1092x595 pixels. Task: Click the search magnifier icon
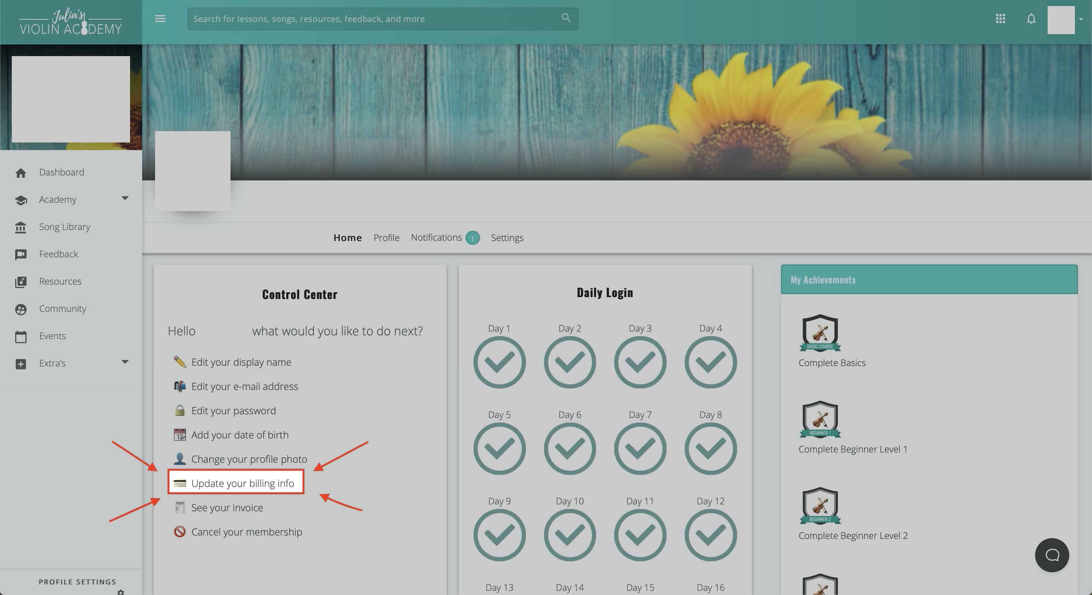565,18
